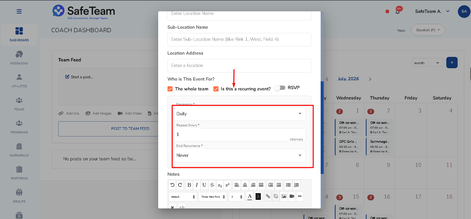Image resolution: width=471 pixels, height=219 pixels.
Task: Remove link using unlink icon
Action: click(276, 196)
